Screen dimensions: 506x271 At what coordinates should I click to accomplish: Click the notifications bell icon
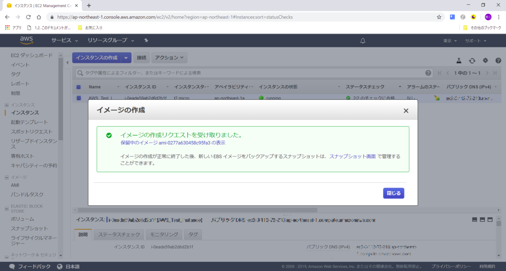362,40
